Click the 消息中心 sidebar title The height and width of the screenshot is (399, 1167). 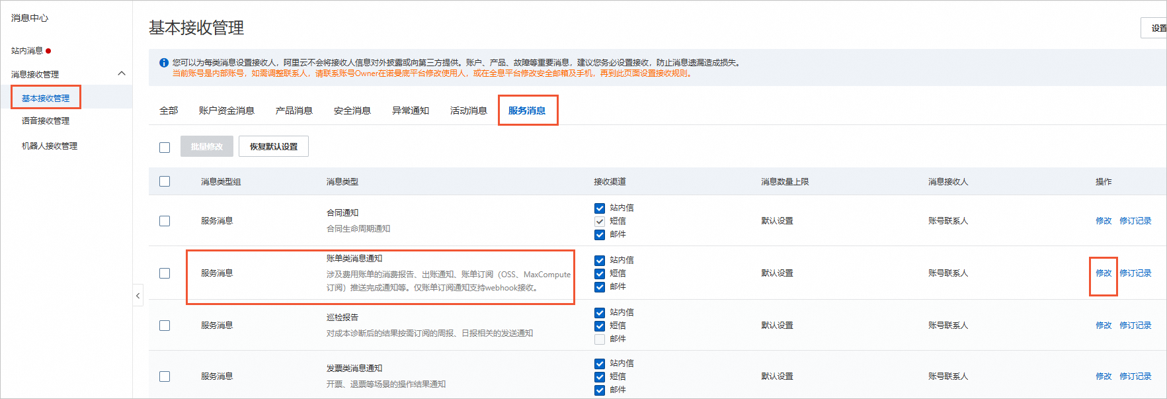[x=30, y=18]
